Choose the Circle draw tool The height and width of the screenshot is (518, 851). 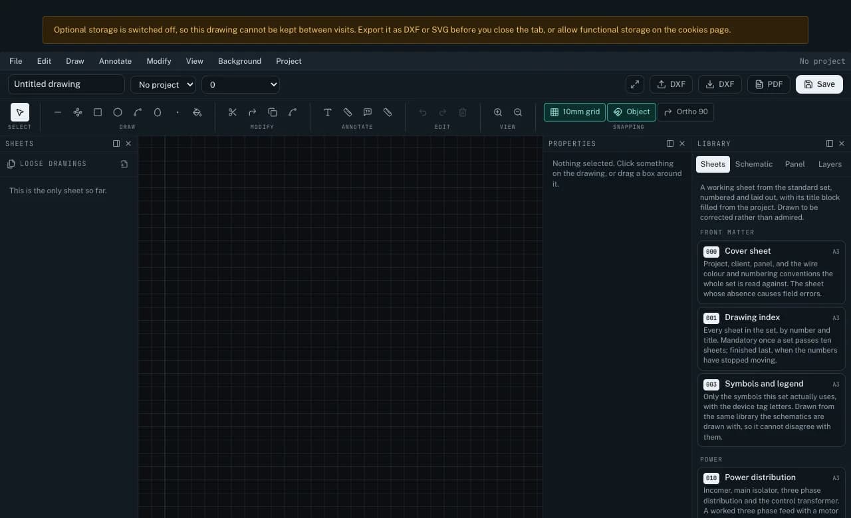118,112
